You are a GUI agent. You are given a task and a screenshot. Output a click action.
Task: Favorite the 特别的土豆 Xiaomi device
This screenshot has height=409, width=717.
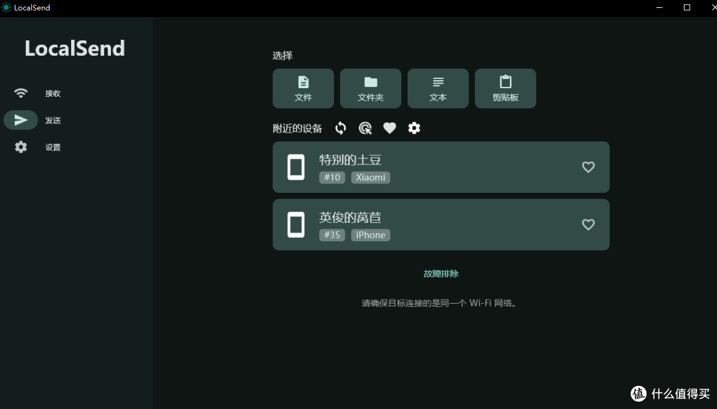(588, 167)
